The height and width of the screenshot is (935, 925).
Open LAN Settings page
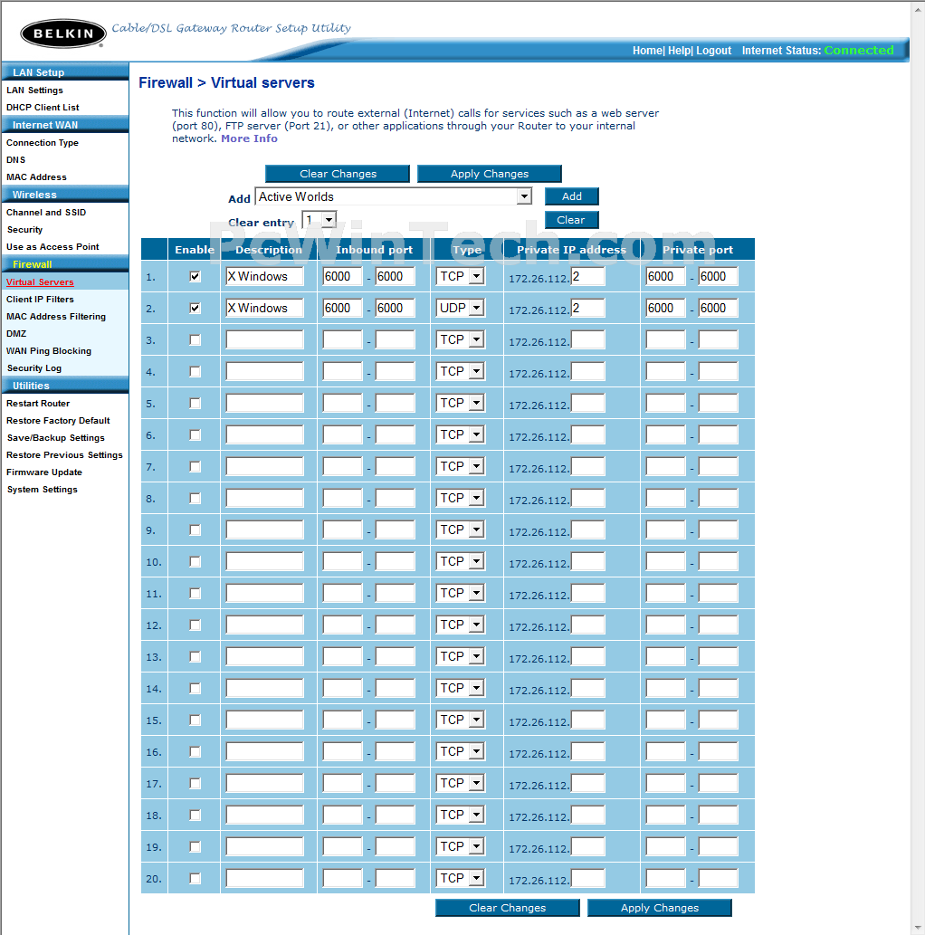[x=34, y=90]
